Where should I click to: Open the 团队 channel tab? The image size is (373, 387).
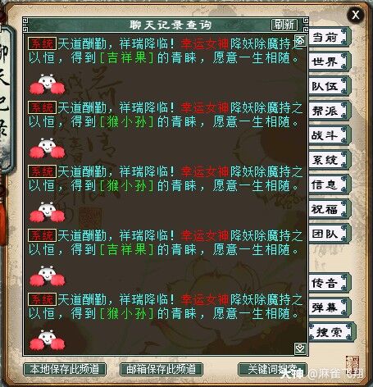click(x=328, y=234)
